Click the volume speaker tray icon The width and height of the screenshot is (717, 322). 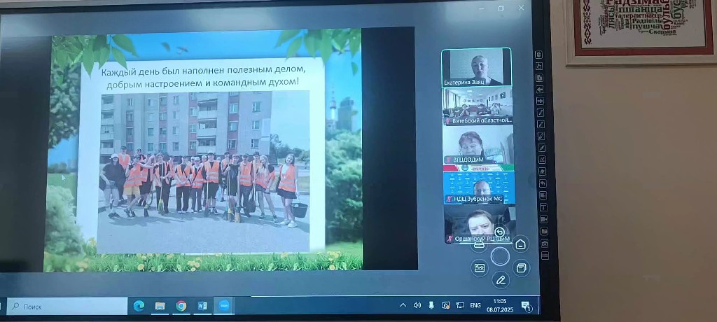coord(417,305)
